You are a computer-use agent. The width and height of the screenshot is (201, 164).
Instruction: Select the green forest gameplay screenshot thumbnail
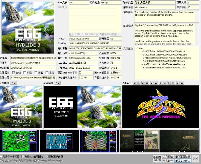coord(20,141)
